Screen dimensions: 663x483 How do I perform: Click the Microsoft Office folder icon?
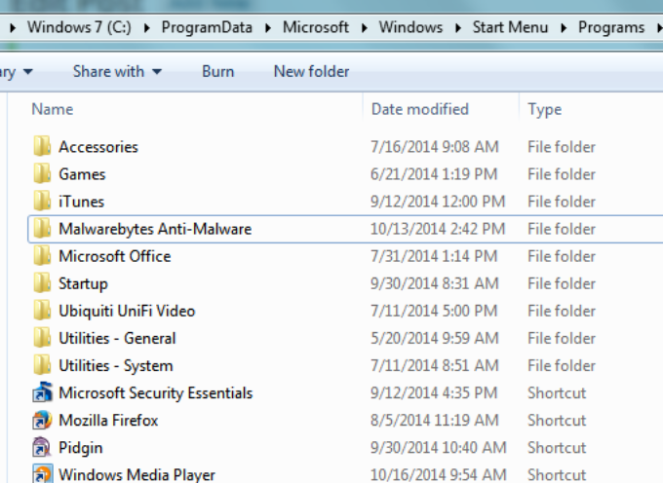pos(42,256)
